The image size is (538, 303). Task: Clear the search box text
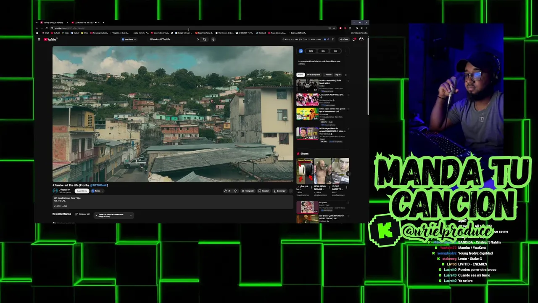click(198, 40)
